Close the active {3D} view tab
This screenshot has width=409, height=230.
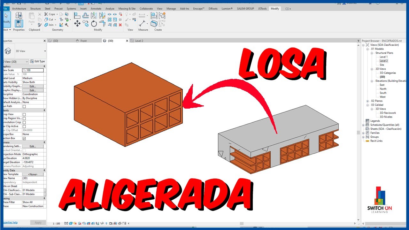(x=127, y=41)
